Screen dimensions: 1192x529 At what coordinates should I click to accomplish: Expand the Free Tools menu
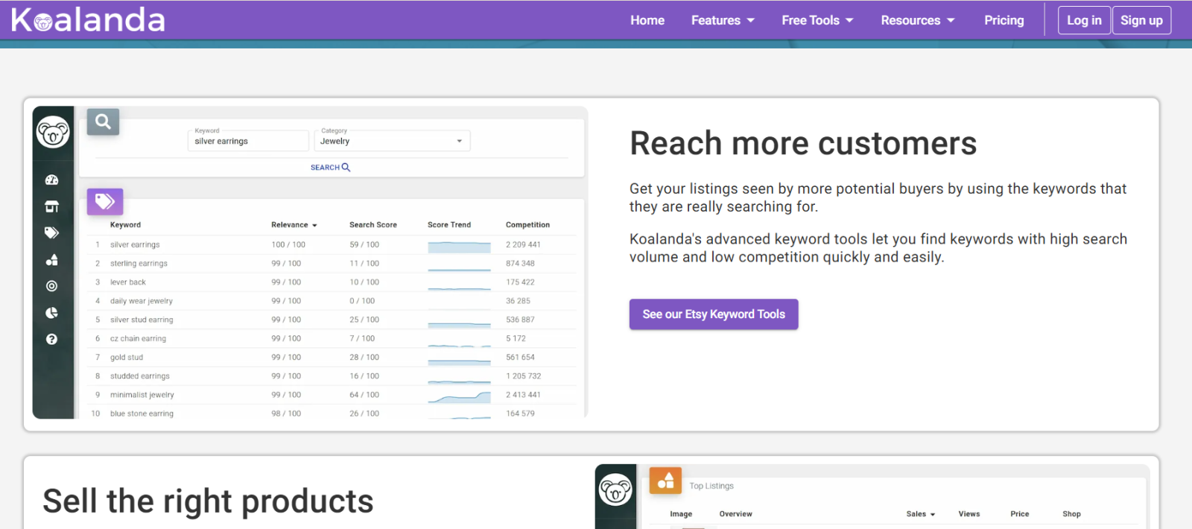[x=817, y=20]
